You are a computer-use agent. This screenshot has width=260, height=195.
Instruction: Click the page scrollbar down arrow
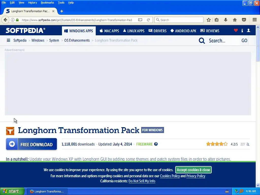point(258,185)
